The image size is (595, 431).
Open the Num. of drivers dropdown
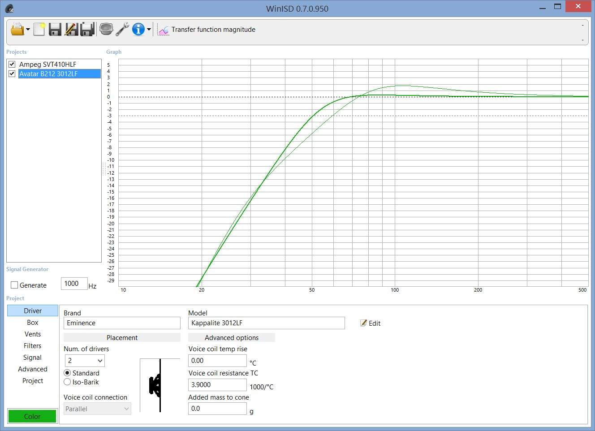click(85, 361)
